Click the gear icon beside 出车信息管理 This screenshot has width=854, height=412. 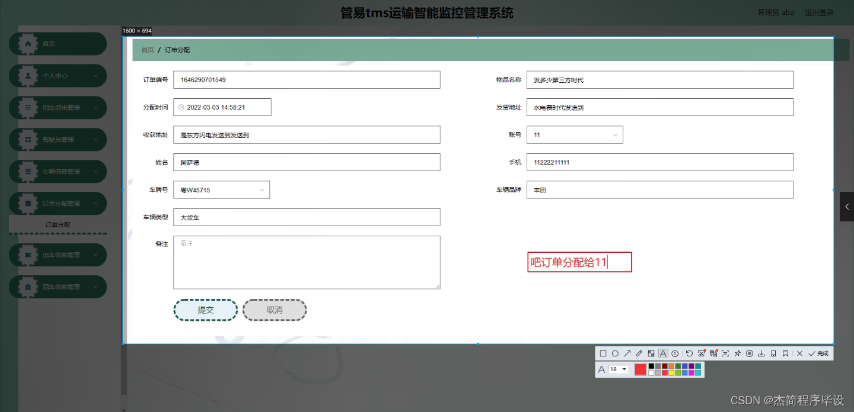(x=28, y=255)
